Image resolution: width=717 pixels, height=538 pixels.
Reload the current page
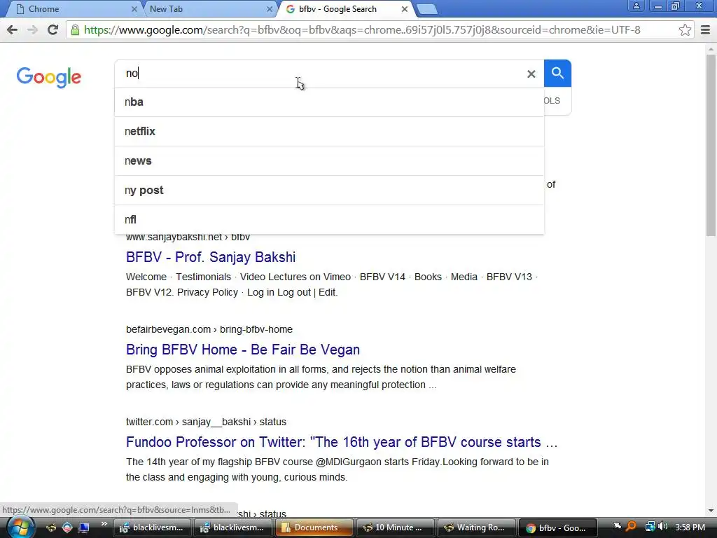click(53, 30)
